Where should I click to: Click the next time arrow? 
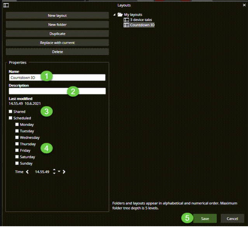point(64,172)
